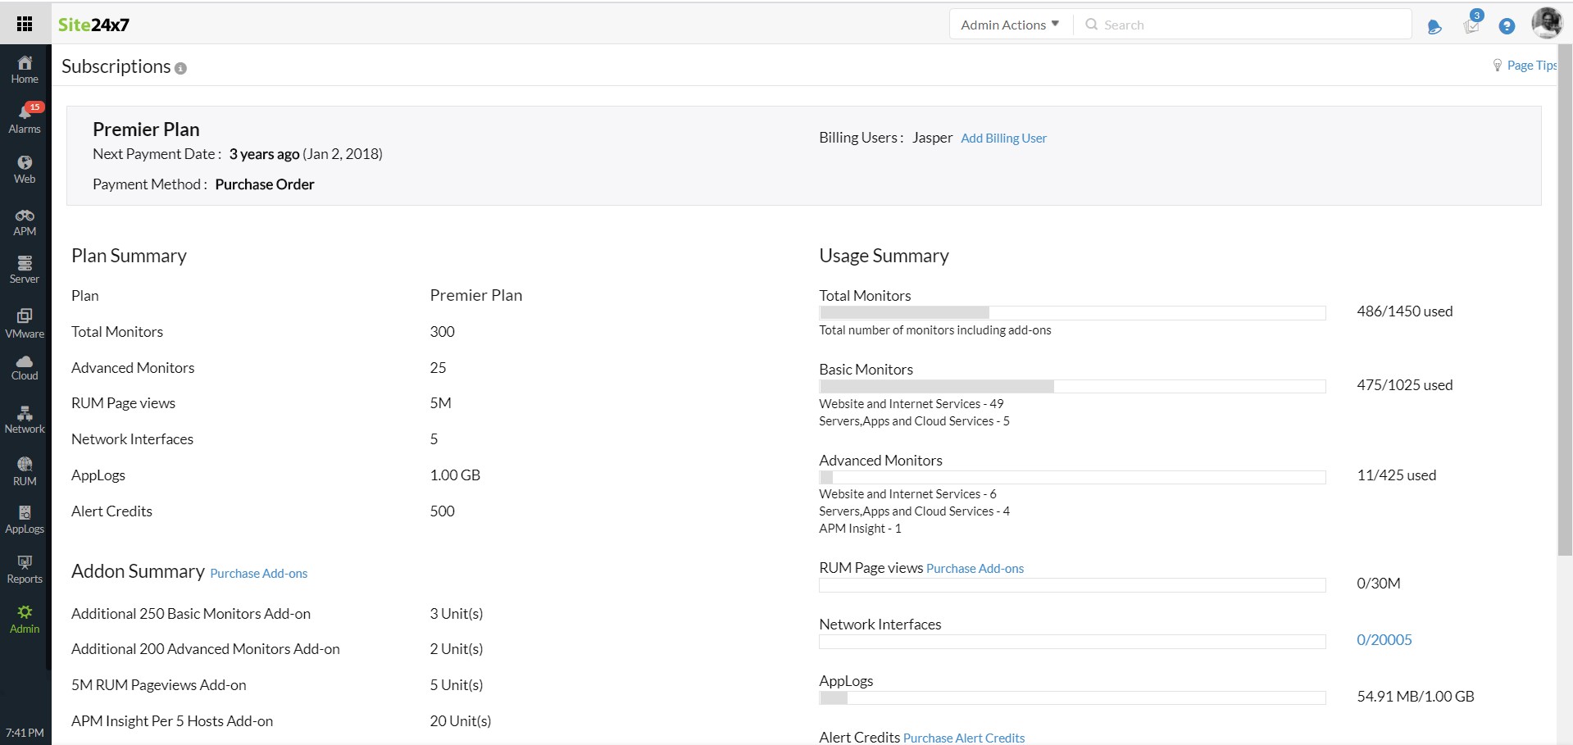Open the Admin section in sidebar
This screenshot has height=745, width=1573.
tap(25, 619)
